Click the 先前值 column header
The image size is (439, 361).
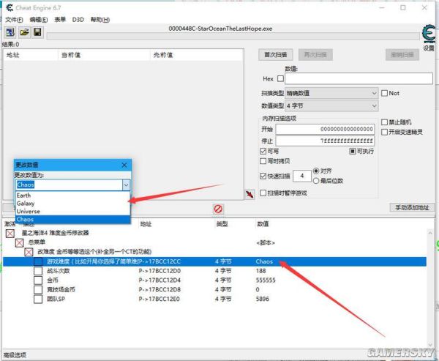pyautogui.click(x=197, y=55)
